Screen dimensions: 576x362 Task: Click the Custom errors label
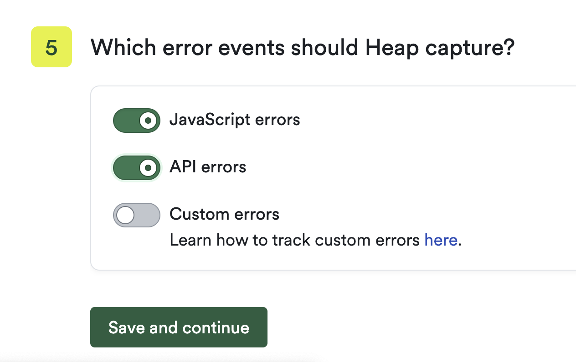(224, 214)
